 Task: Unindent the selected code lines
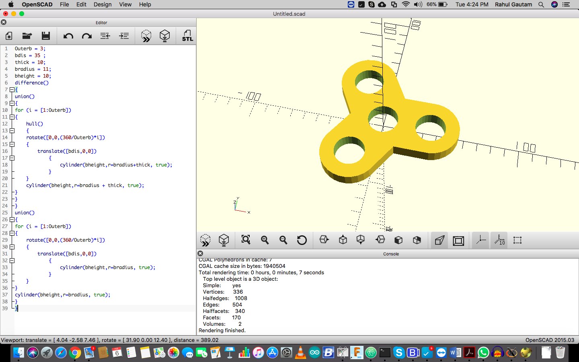[105, 36]
